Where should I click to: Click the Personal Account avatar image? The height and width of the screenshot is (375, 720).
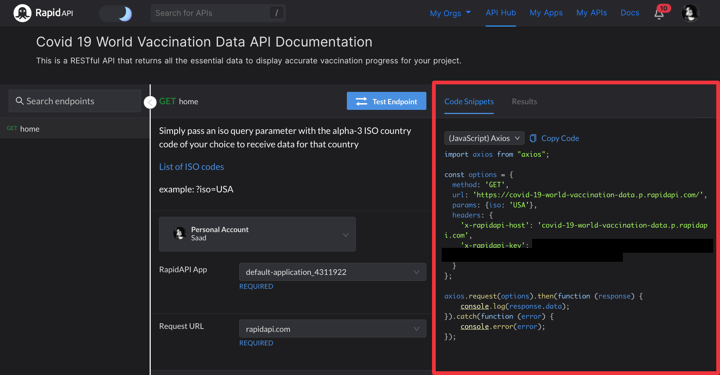coord(180,234)
